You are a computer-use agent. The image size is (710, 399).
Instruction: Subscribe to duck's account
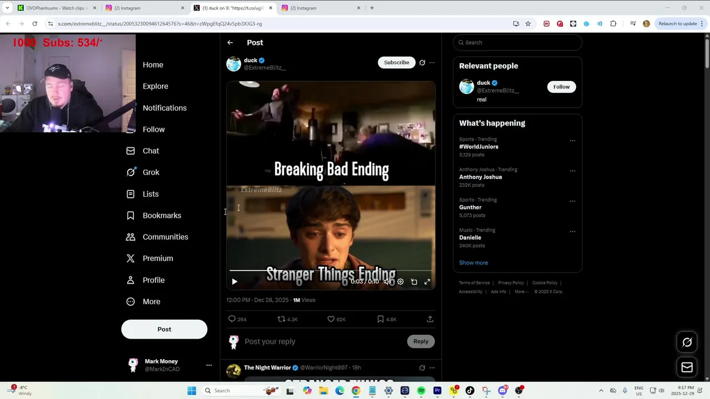(x=397, y=63)
